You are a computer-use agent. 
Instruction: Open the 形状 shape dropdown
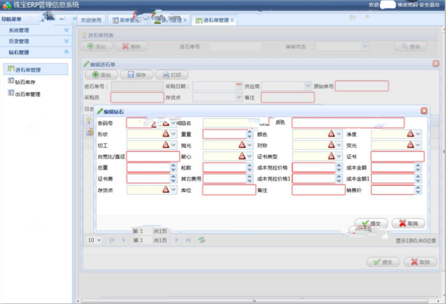174,134
